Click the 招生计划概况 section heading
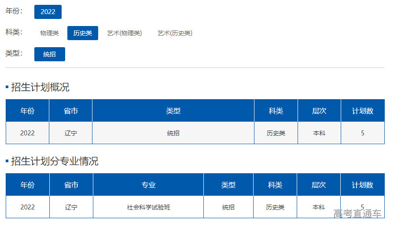 point(40,87)
